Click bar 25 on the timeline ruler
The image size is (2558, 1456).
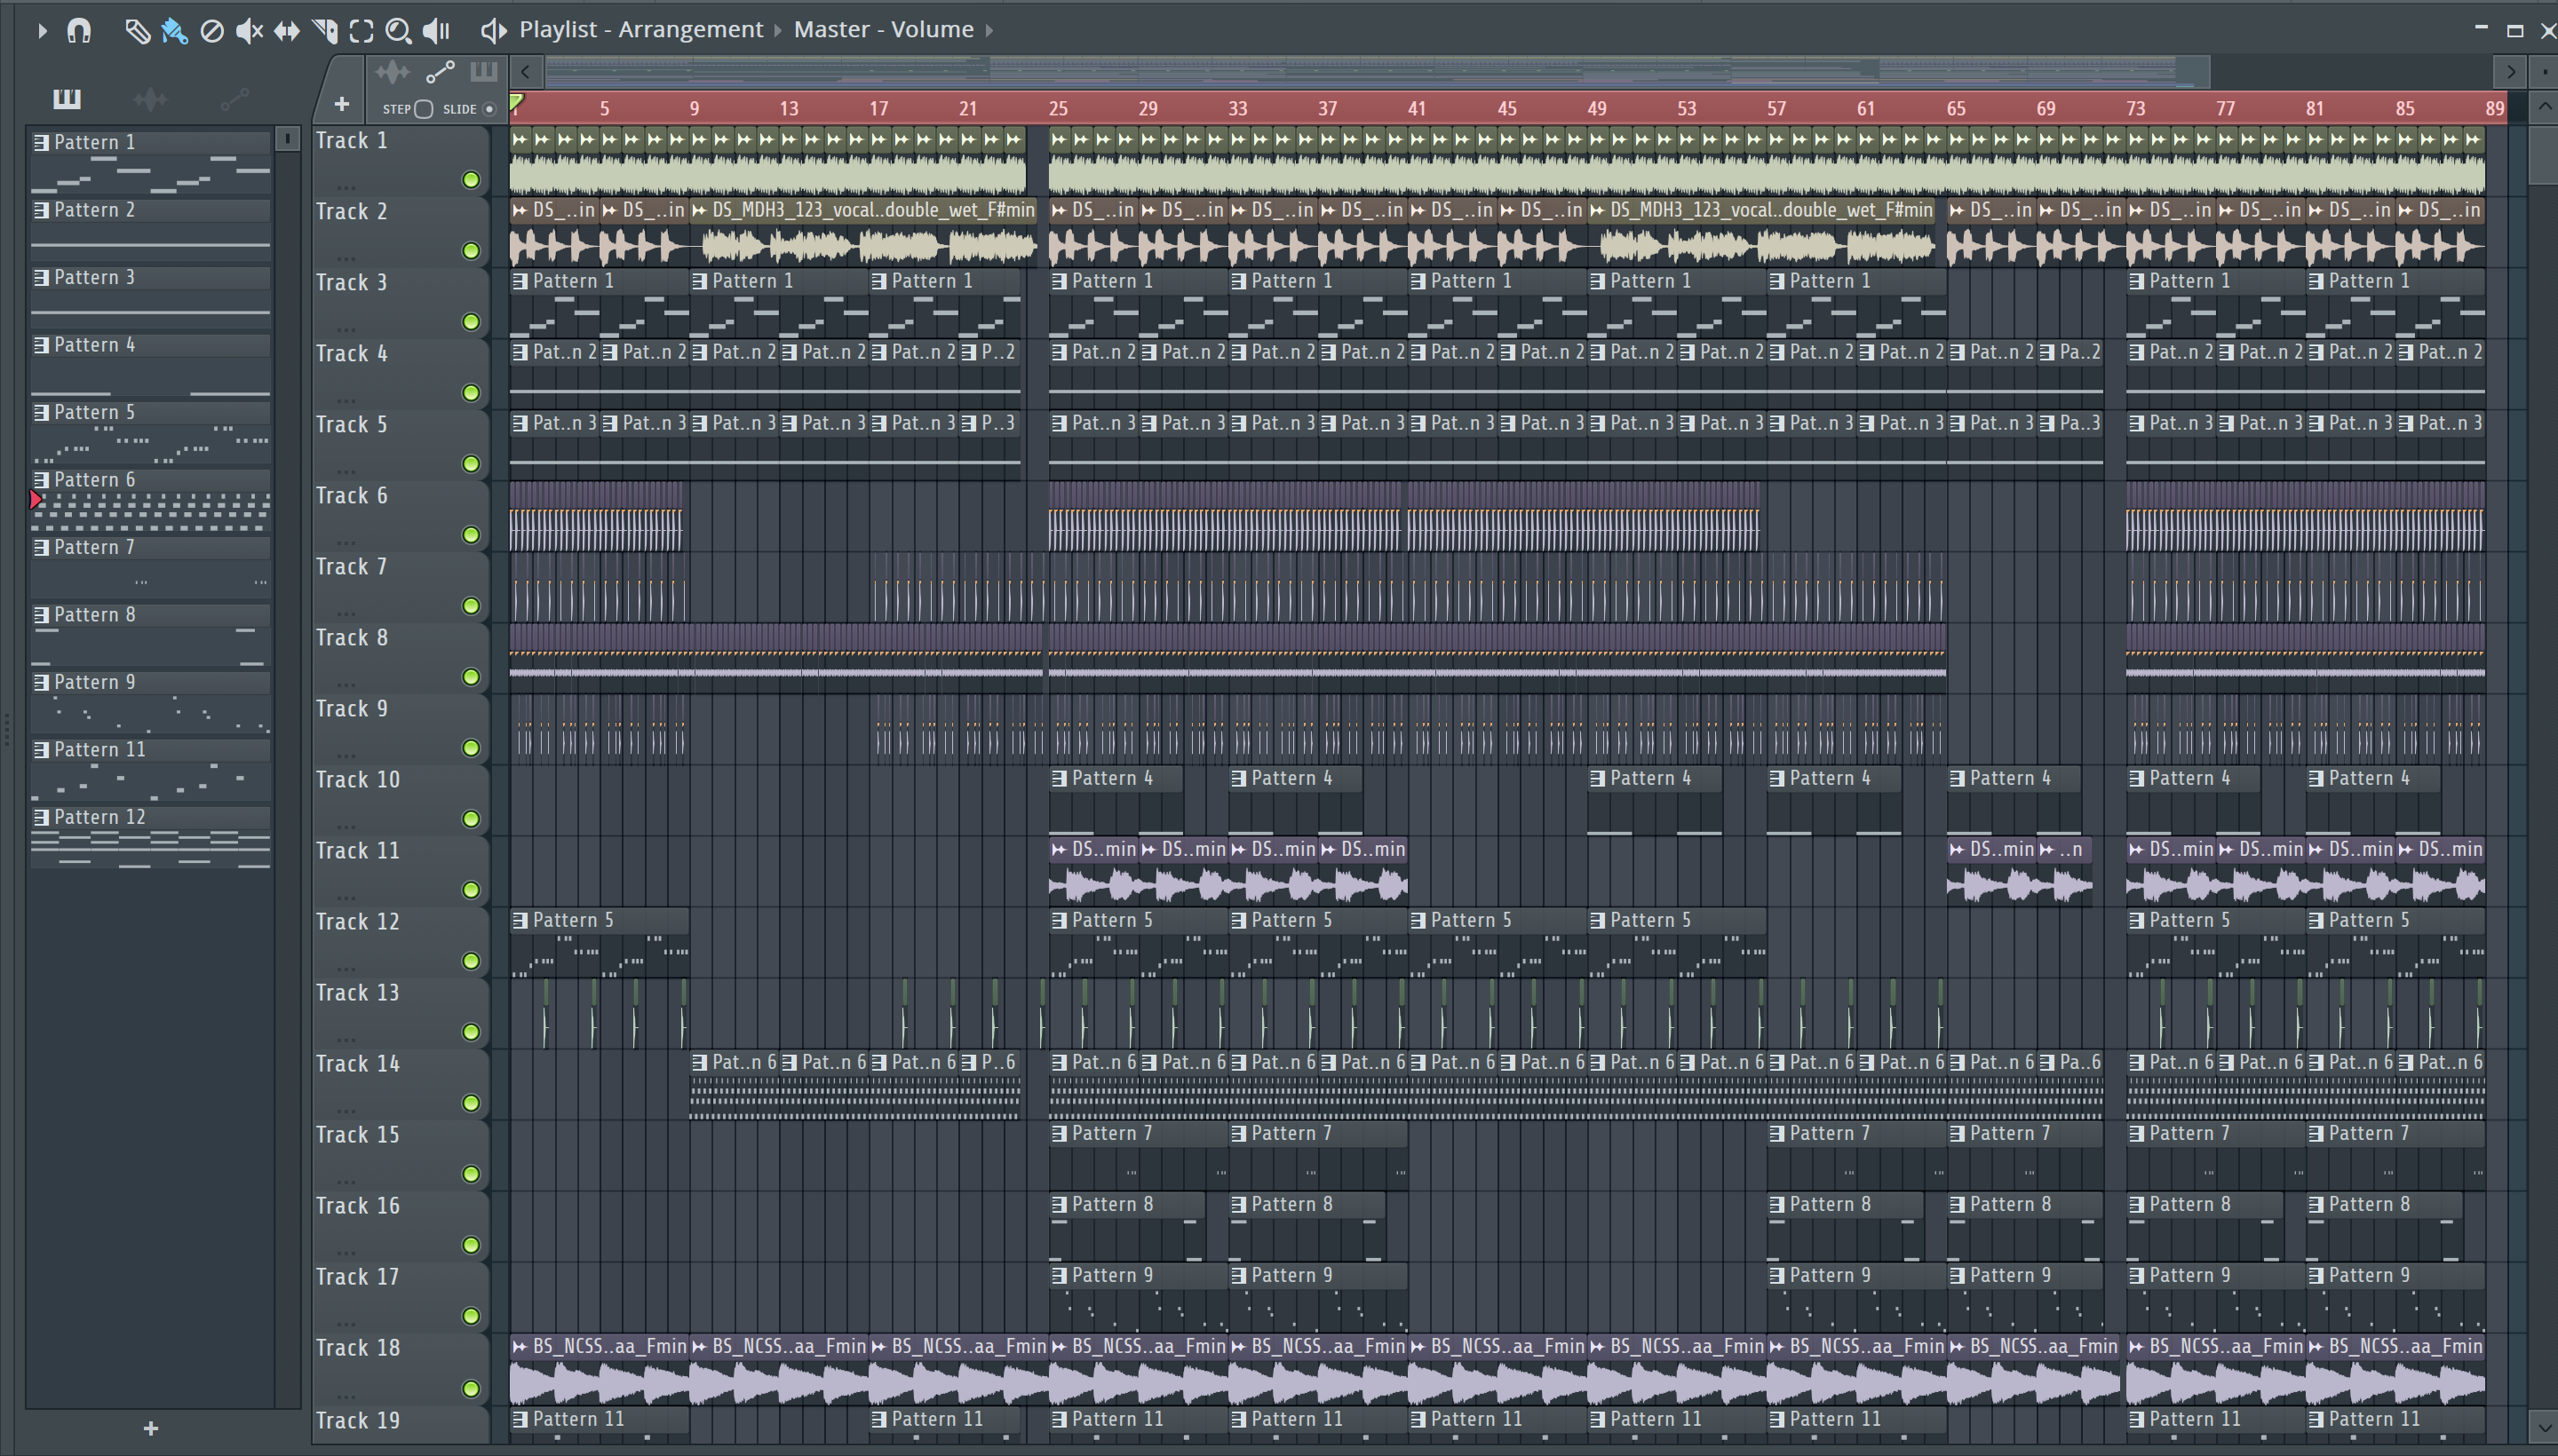tap(1058, 108)
